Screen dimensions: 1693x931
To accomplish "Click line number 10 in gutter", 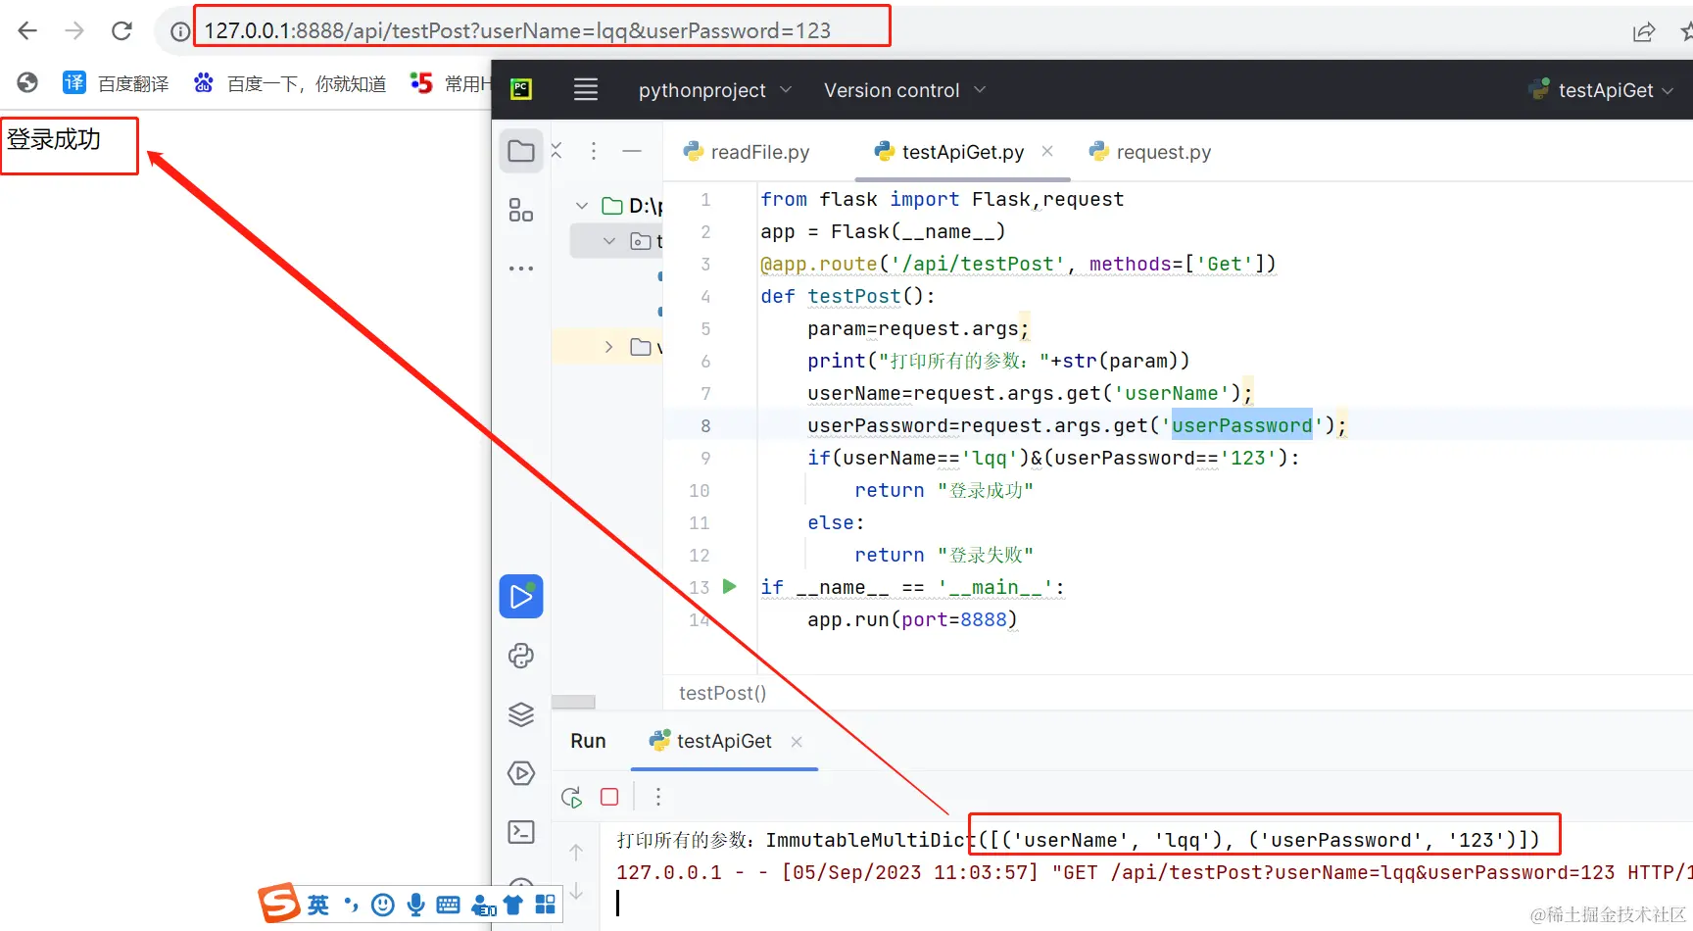I will pyautogui.click(x=699, y=490).
